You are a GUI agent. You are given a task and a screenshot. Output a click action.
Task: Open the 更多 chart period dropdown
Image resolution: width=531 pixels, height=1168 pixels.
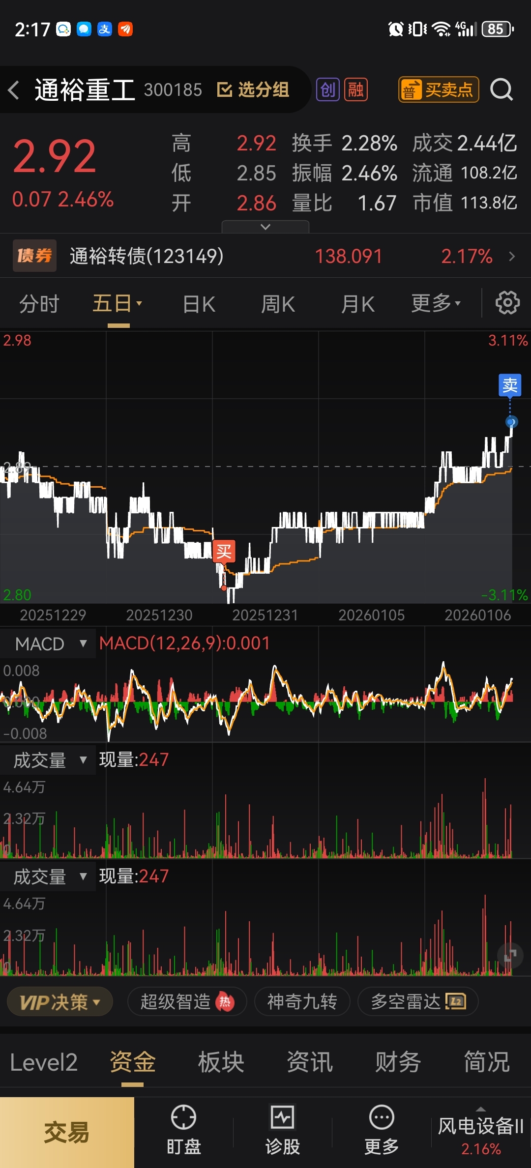[x=436, y=303]
